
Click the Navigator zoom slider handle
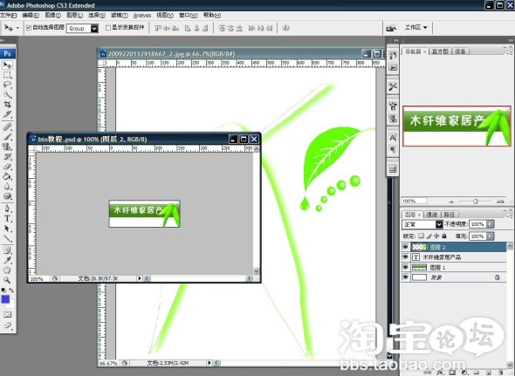click(475, 201)
